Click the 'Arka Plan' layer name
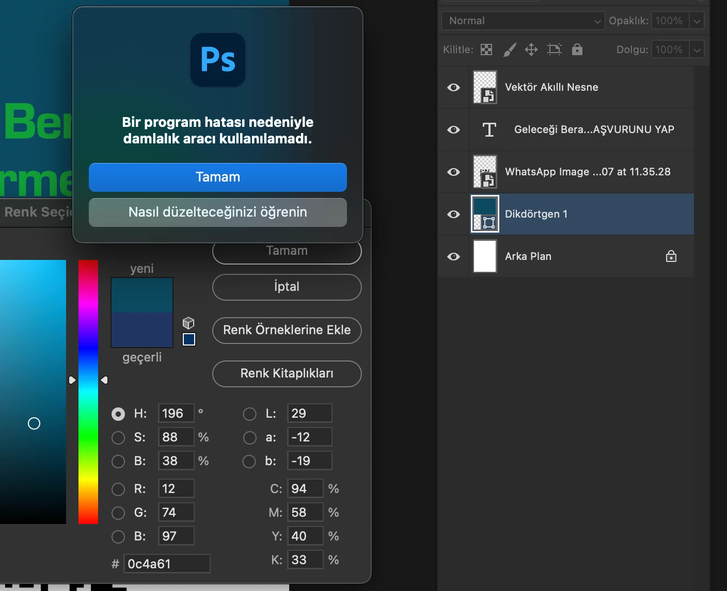This screenshot has width=727, height=591. point(528,256)
